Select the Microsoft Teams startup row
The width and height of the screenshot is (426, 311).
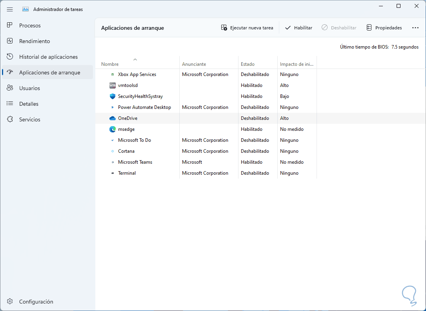point(135,162)
